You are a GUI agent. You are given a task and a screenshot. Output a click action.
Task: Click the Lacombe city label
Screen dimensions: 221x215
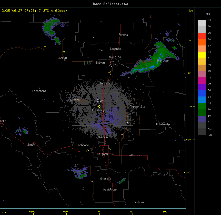coord(115,49)
